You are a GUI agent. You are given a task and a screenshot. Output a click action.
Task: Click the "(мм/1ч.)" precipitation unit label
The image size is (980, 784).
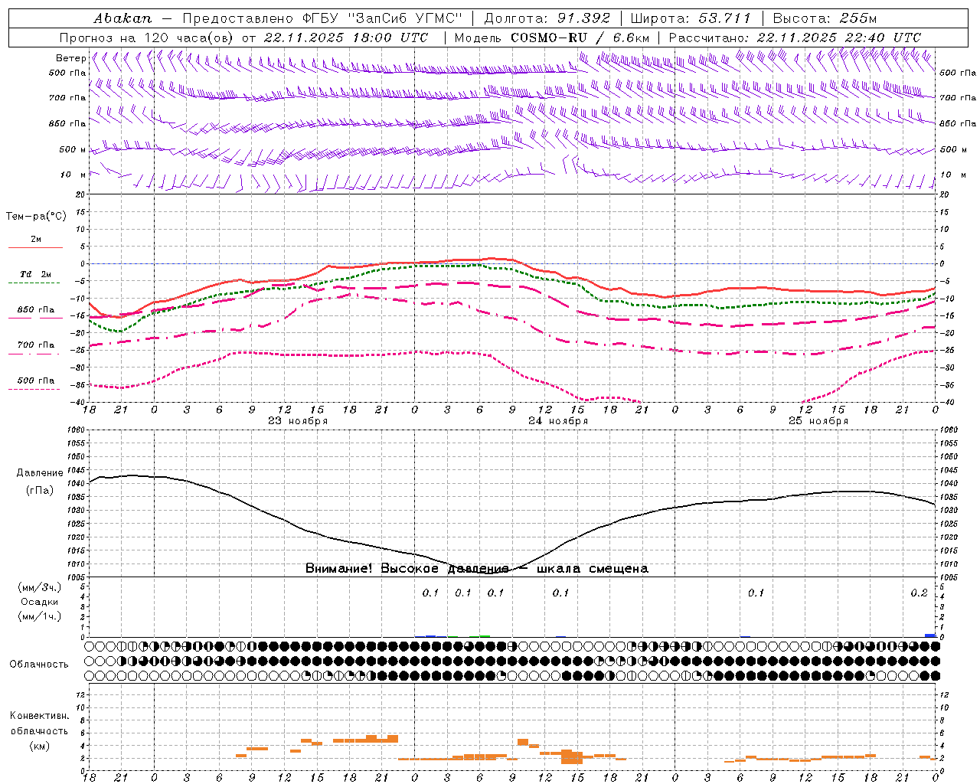[x=40, y=616]
